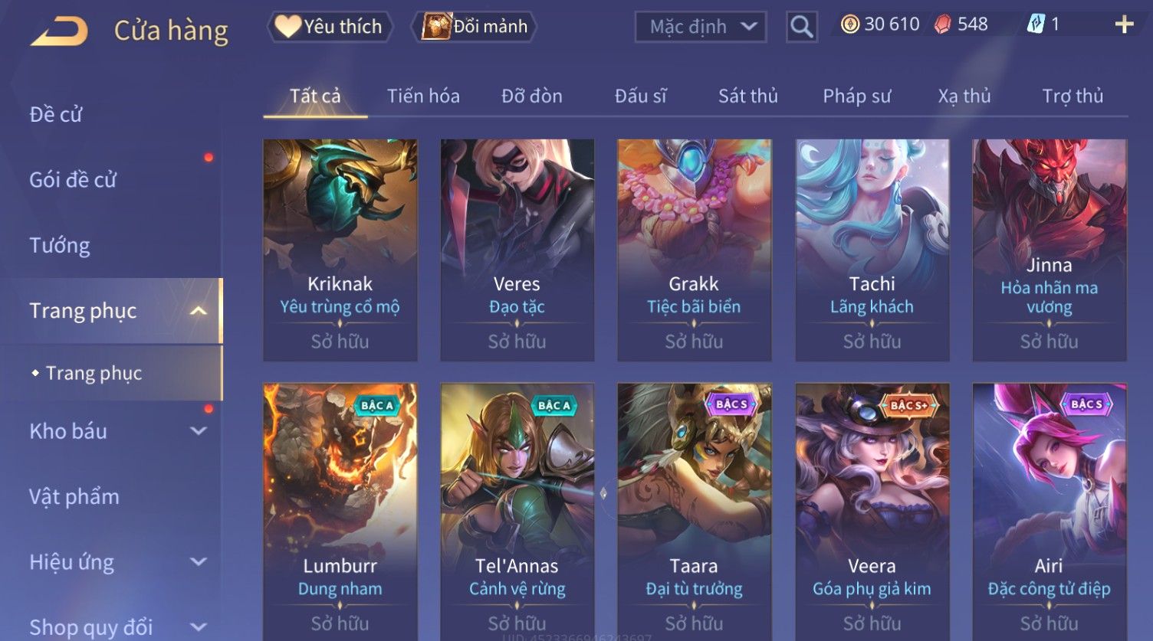Click the golden back arrow icon
Screen dimensions: 1153x641
point(59,31)
